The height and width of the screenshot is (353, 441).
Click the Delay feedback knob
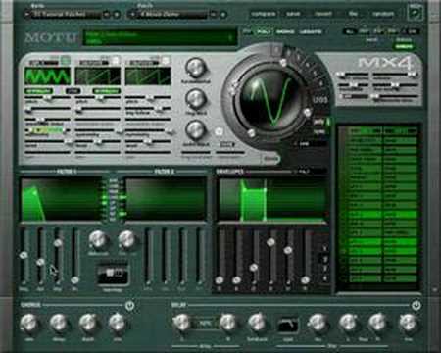pos(257,323)
